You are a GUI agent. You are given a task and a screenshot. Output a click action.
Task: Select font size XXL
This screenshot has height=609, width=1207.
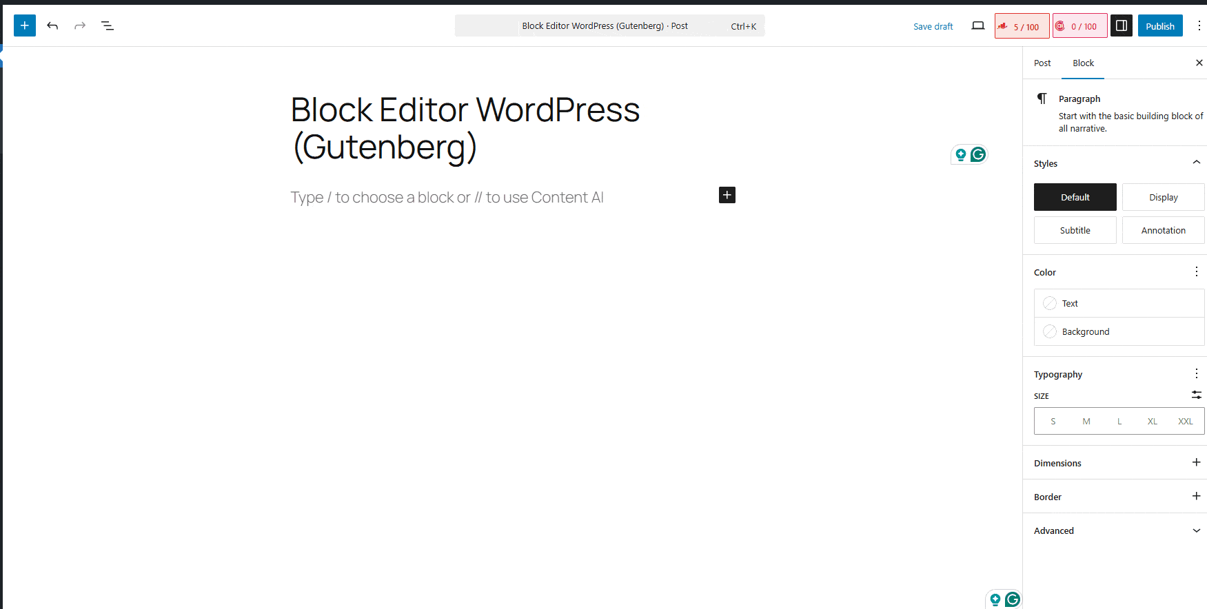pyautogui.click(x=1186, y=421)
